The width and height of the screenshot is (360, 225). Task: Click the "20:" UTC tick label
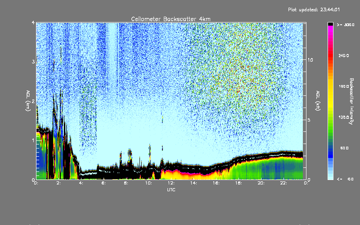[x=261, y=183]
